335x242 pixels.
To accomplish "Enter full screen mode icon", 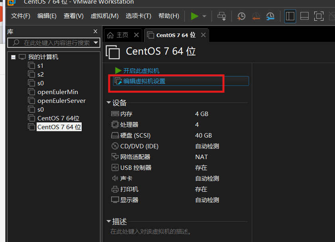I will point(319,16).
